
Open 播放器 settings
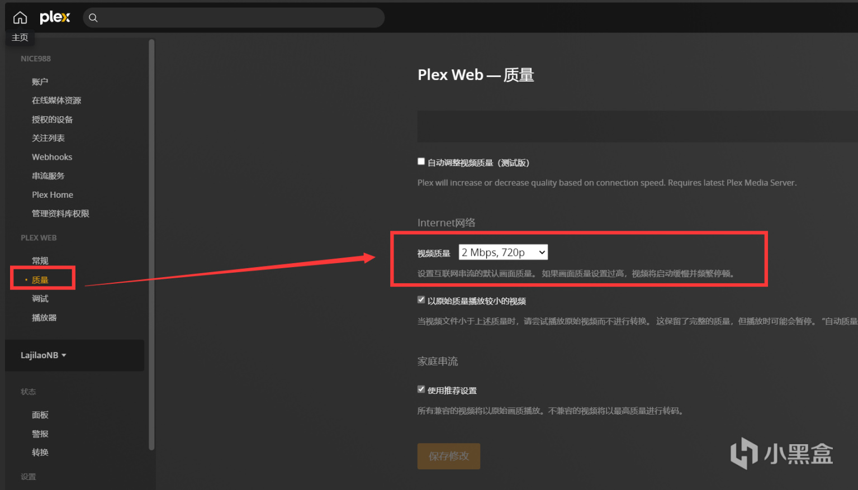click(44, 318)
